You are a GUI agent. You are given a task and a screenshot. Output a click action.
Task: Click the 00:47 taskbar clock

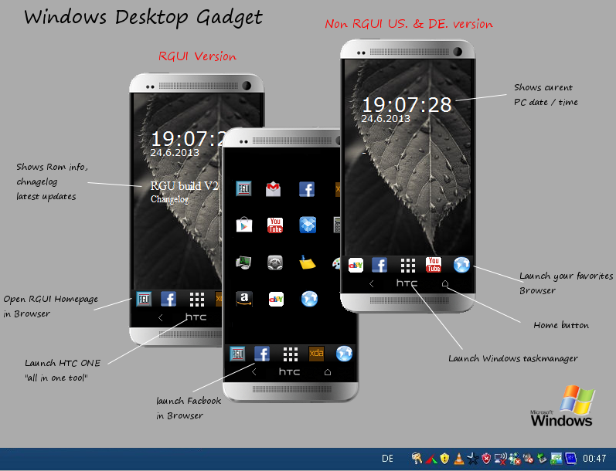tap(594, 459)
